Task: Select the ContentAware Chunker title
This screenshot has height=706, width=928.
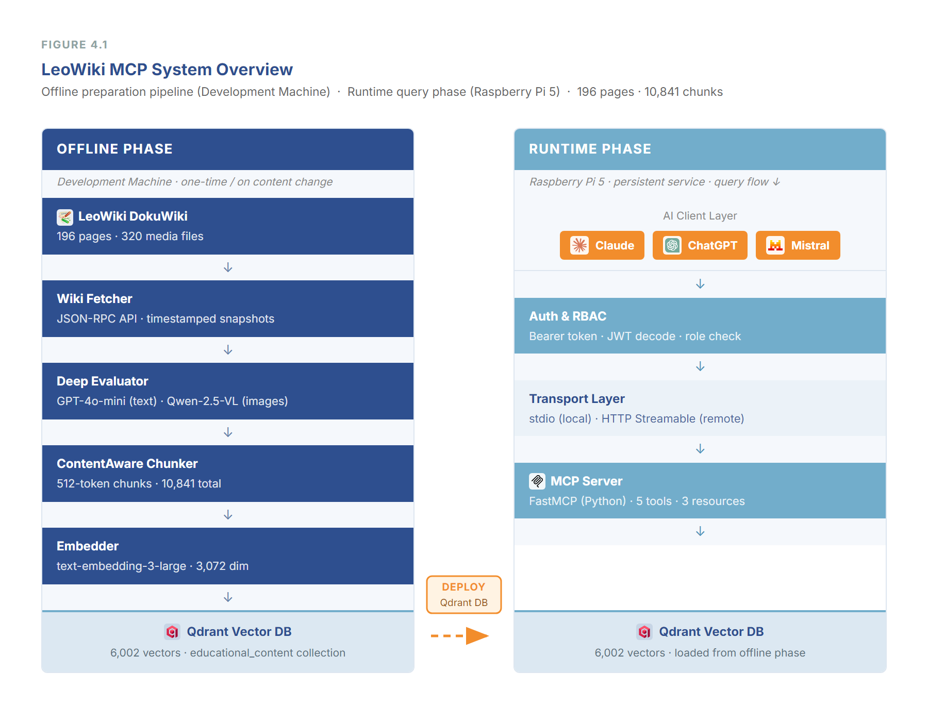Action: point(127,464)
